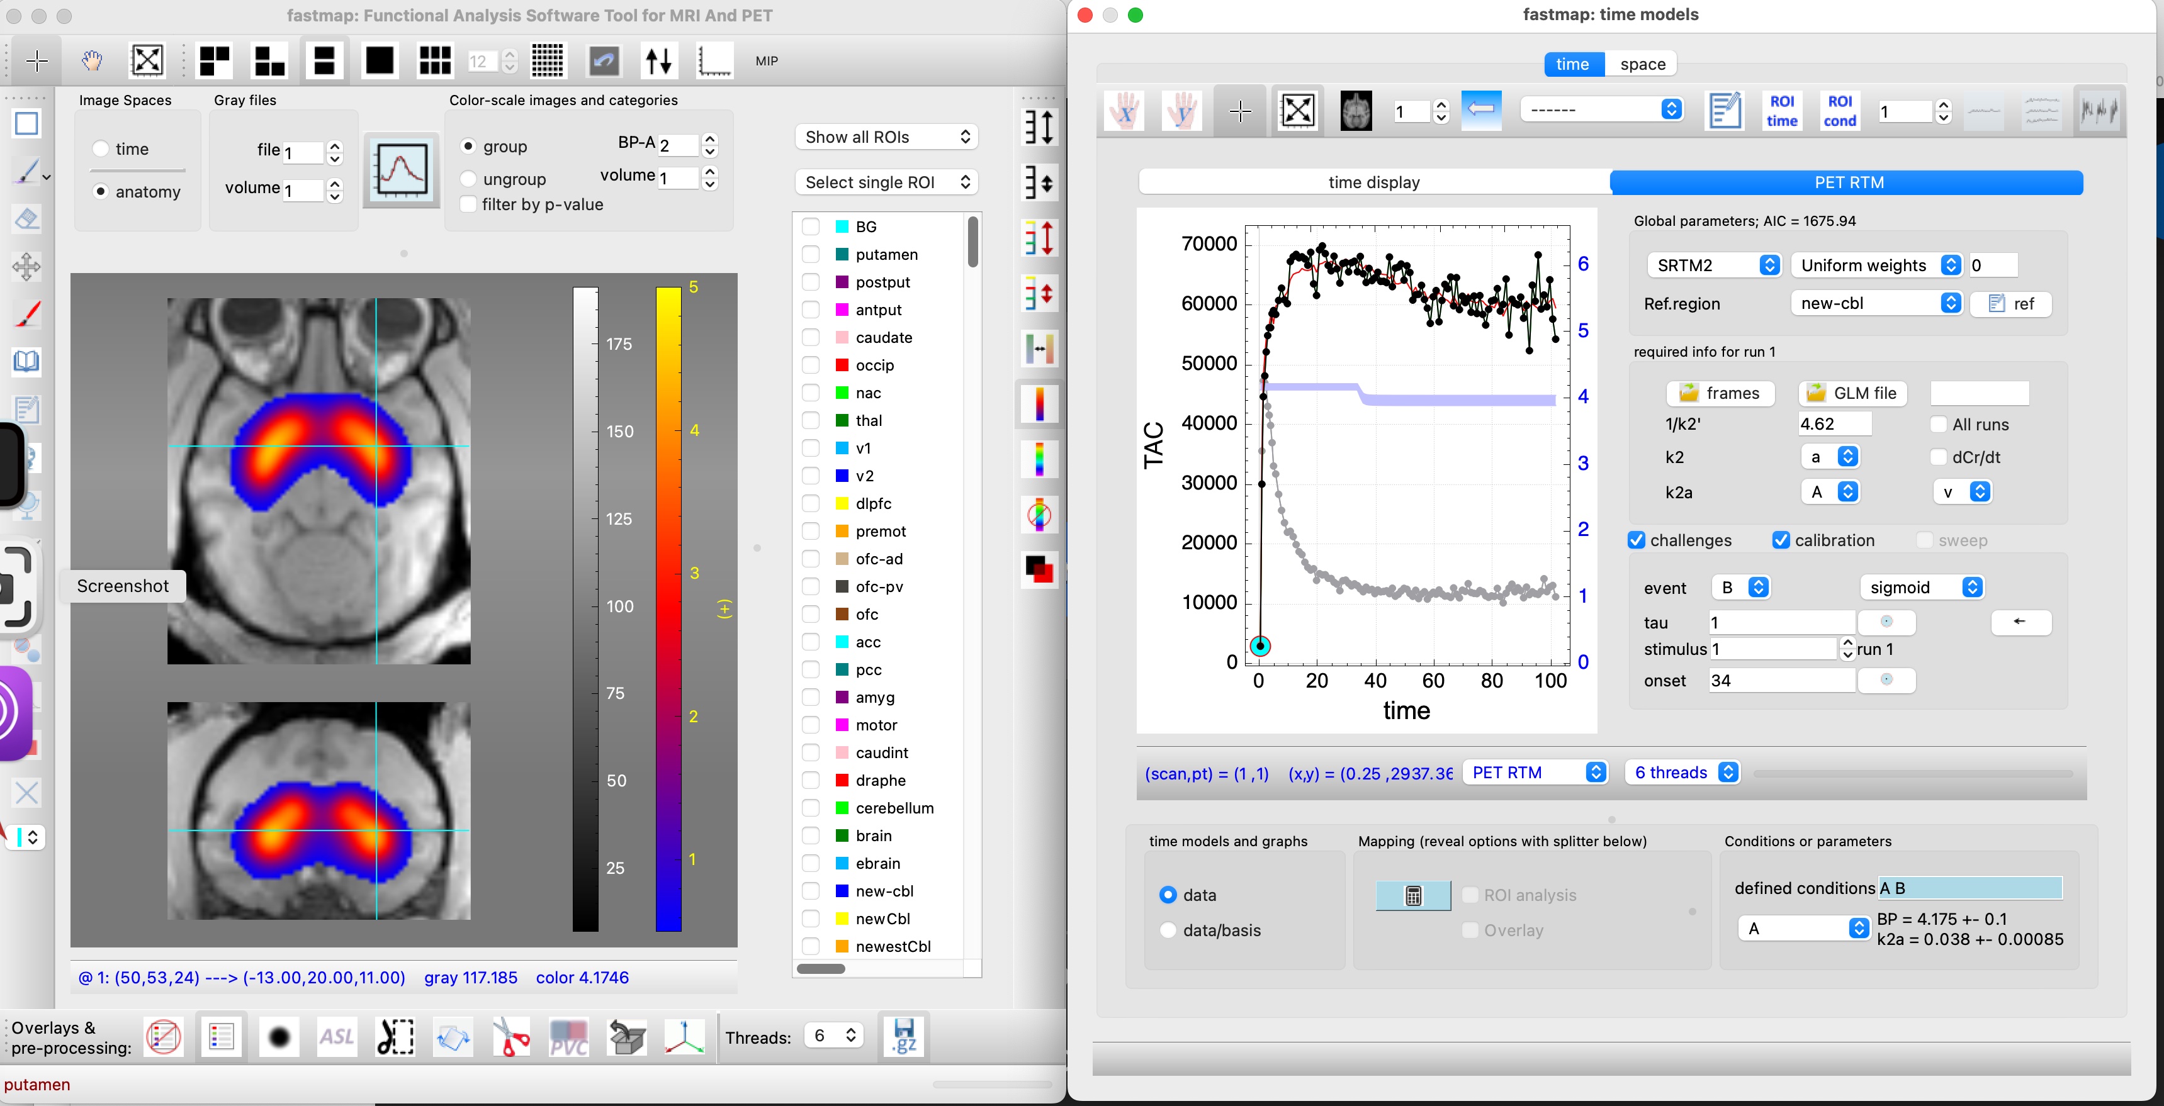
Task: Select the hand pan tool
Action: click(x=91, y=60)
